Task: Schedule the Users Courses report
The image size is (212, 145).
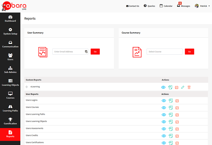Action: pos(177,108)
